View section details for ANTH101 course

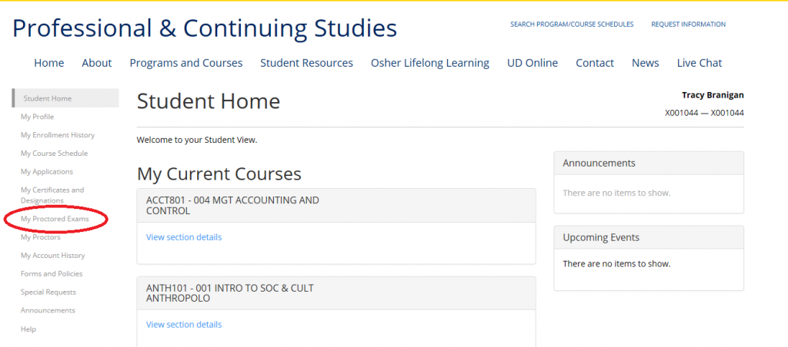(x=184, y=325)
